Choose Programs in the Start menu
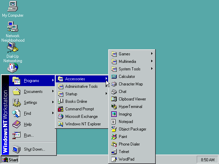 coord(32,81)
